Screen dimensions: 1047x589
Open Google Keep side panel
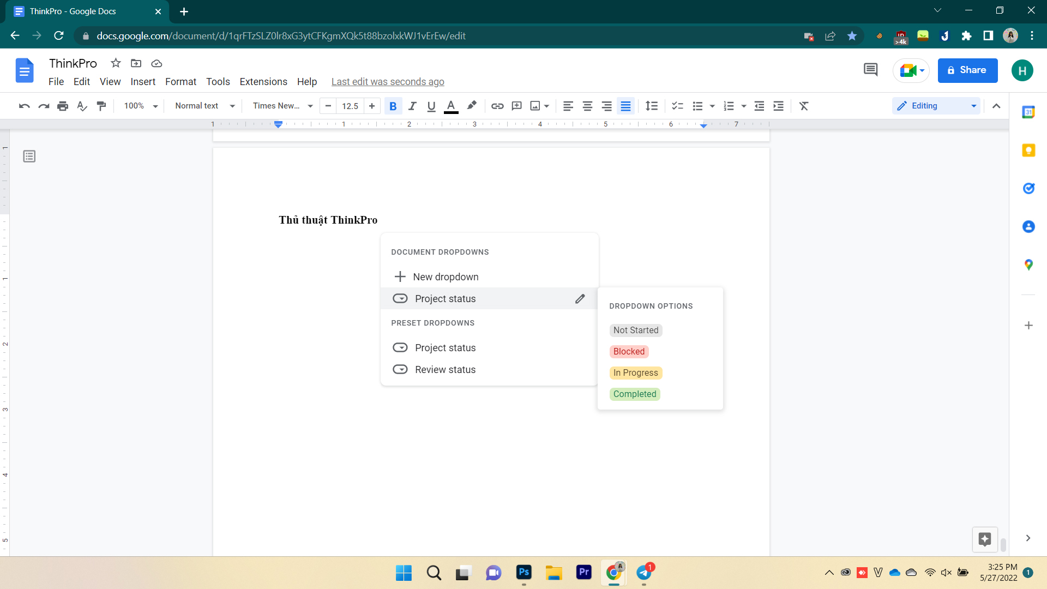(1028, 151)
